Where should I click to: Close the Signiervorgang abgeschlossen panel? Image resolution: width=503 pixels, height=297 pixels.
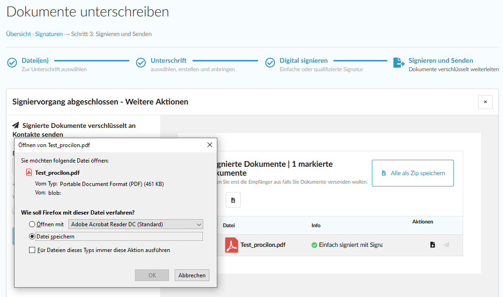point(485,102)
